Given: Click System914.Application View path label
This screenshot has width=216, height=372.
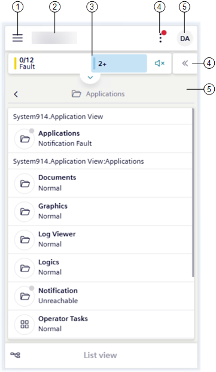Looking at the screenshot, I should pos(58,117).
